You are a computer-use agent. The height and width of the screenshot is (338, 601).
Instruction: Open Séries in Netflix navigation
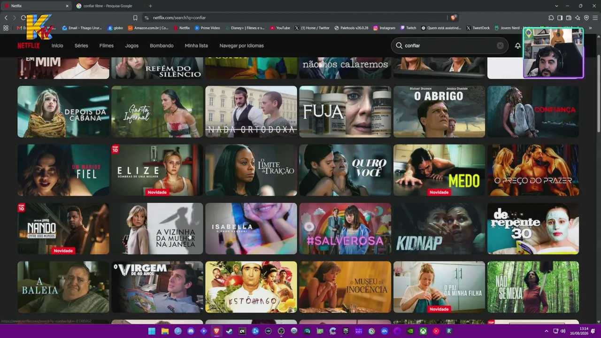(x=81, y=46)
